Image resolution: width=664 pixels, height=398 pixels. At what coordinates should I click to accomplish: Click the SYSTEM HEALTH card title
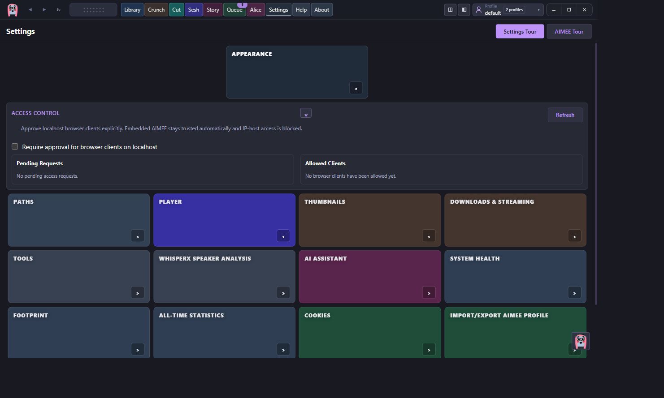(x=475, y=258)
